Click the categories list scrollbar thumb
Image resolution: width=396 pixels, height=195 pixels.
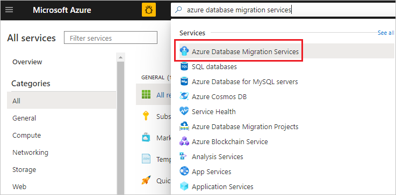(121, 128)
